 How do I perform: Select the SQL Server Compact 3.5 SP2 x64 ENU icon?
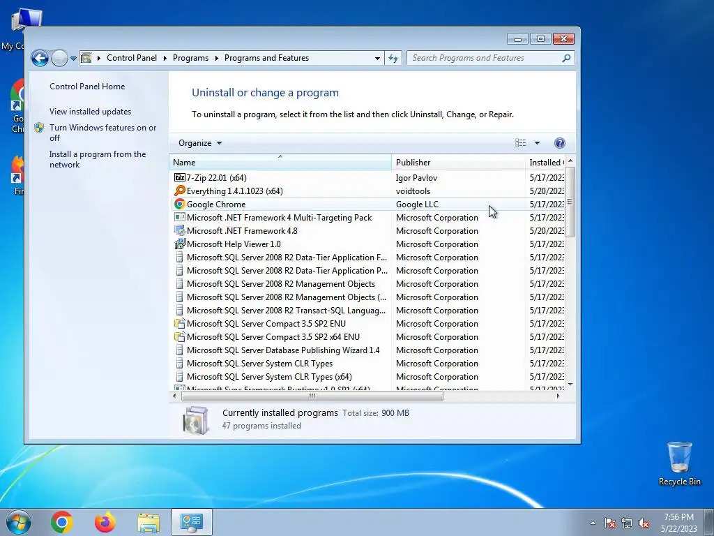point(179,337)
